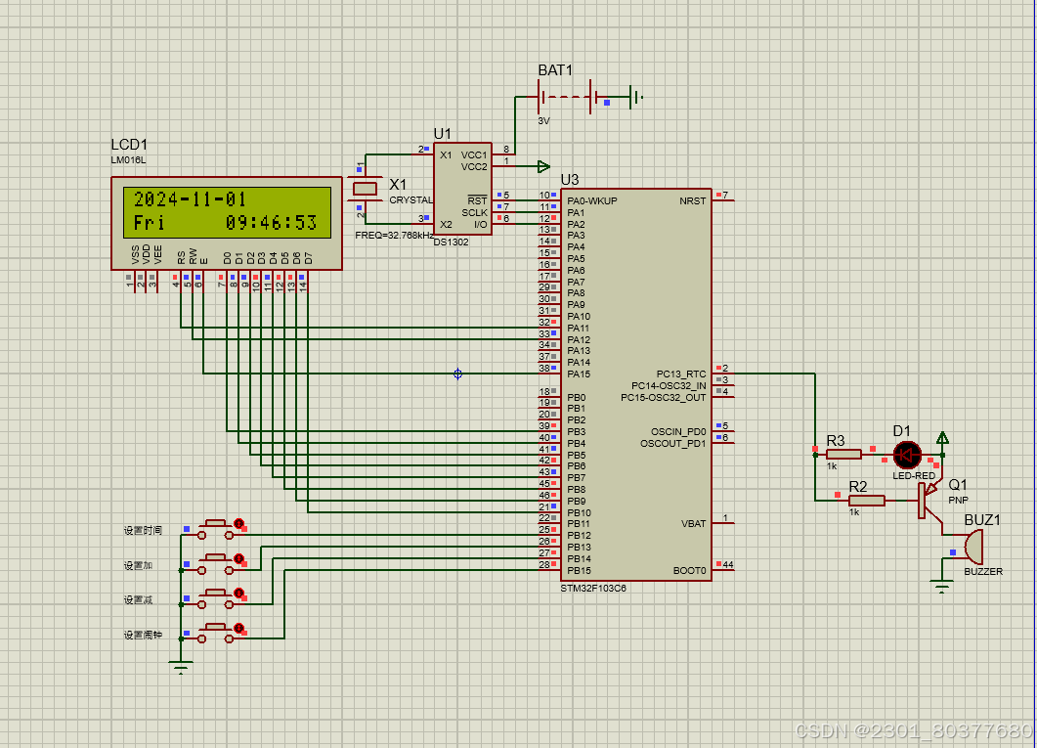Toggle the red latch dot on 设置加 button

238,559
